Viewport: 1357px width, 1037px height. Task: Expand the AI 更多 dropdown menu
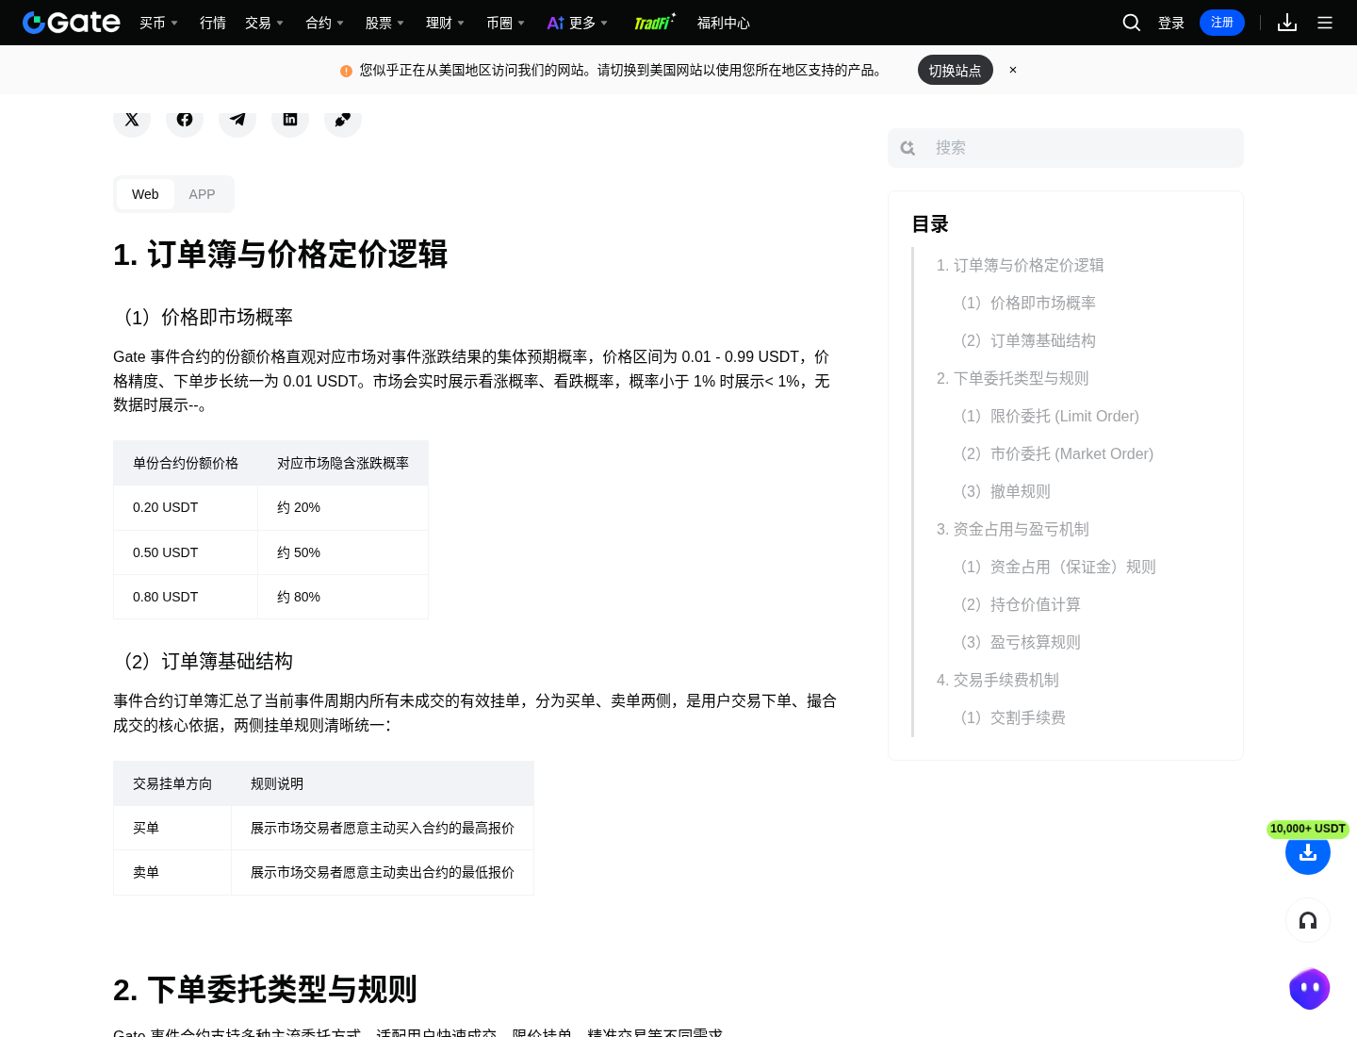577,23
